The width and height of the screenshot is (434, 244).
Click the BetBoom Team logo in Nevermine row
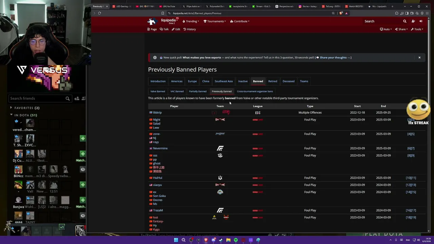pyautogui.click(x=220, y=148)
